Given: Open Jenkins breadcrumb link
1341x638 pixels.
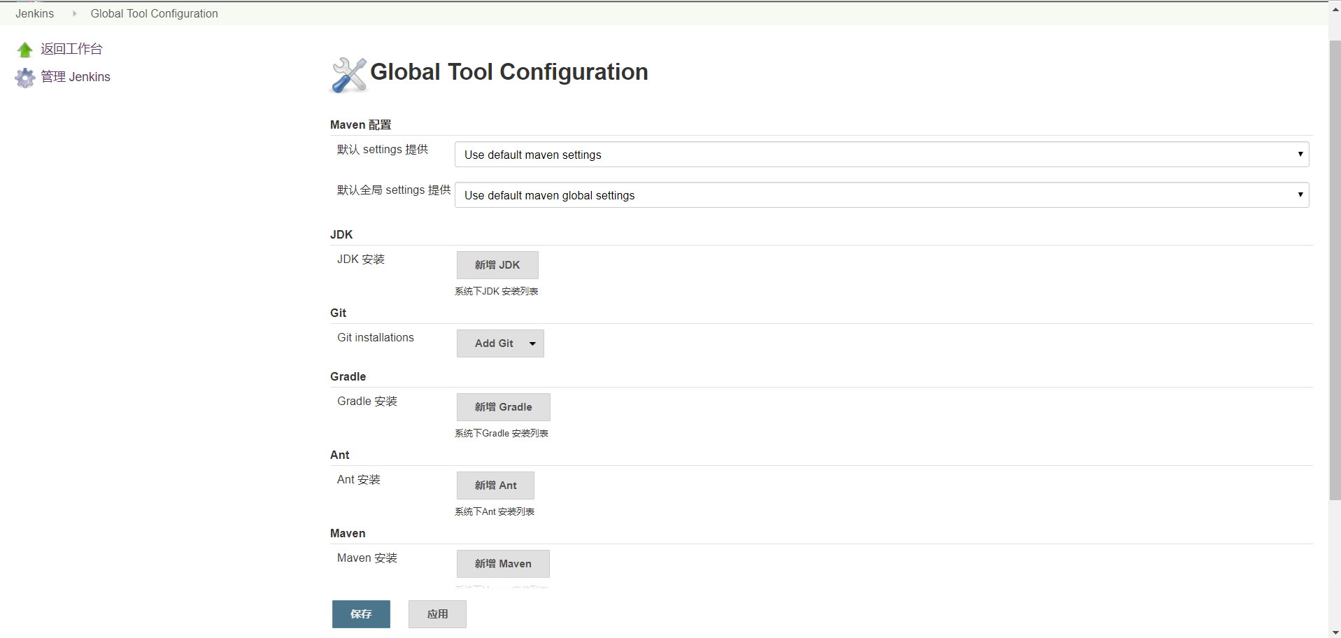Looking at the screenshot, I should [35, 13].
